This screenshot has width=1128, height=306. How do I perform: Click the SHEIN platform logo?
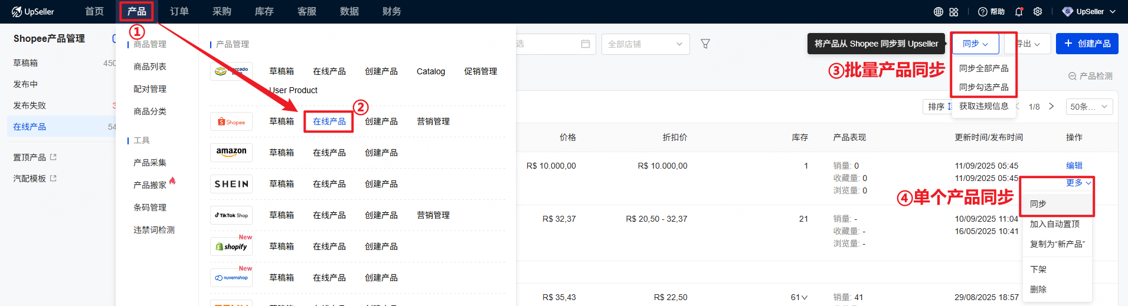(231, 184)
